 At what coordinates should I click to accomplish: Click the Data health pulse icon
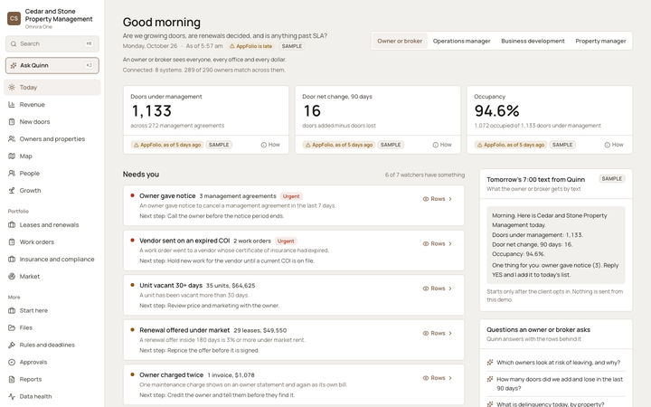pos(12,397)
